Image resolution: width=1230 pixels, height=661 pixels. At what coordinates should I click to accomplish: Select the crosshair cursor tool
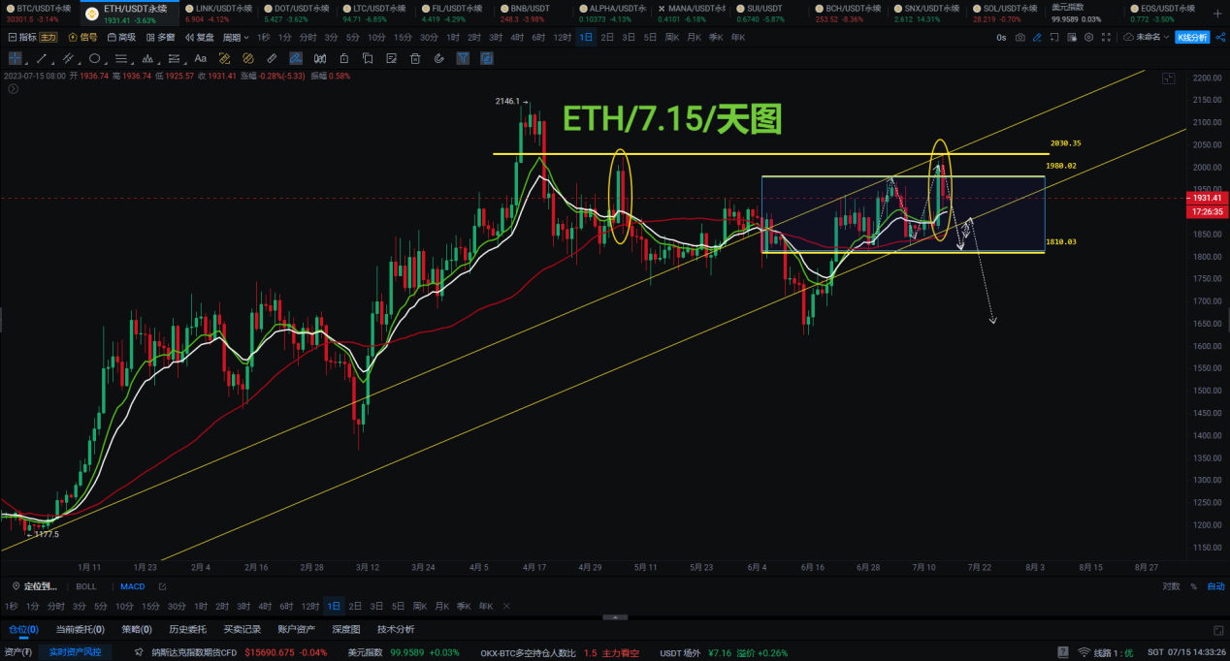point(16,58)
